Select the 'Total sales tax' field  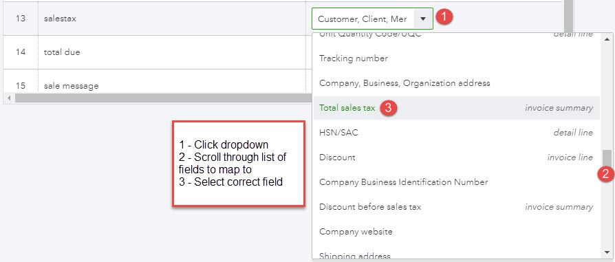(x=457, y=108)
